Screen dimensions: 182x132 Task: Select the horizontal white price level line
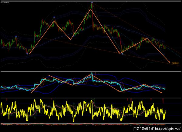[91, 48]
